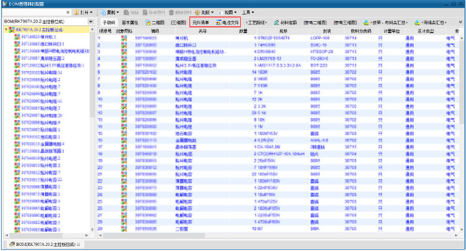
Task: Click the 复制 copy icon button
Action: (x=103, y=11)
